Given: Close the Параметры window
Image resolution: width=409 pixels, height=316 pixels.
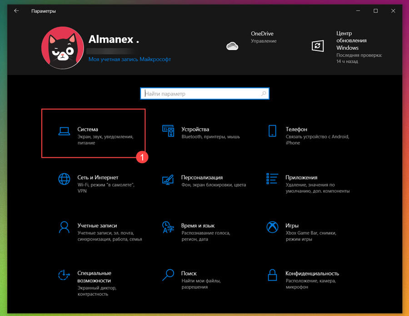Looking at the screenshot, I should (393, 11).
